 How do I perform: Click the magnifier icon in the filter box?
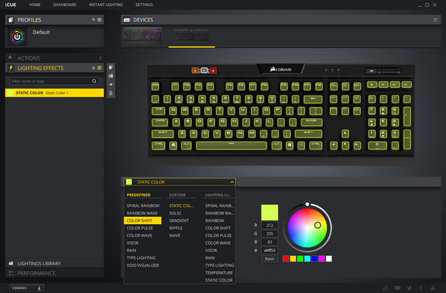[x=94, y=81]
